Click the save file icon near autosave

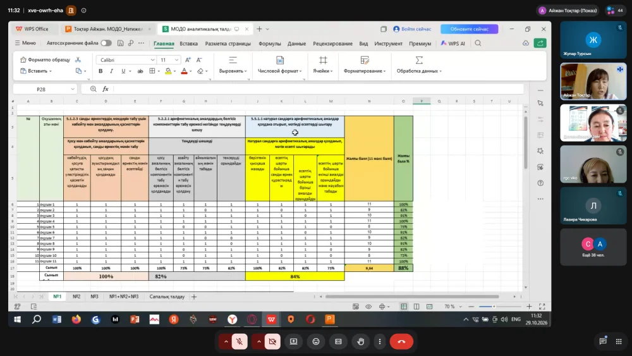click(x=120, y=43)
